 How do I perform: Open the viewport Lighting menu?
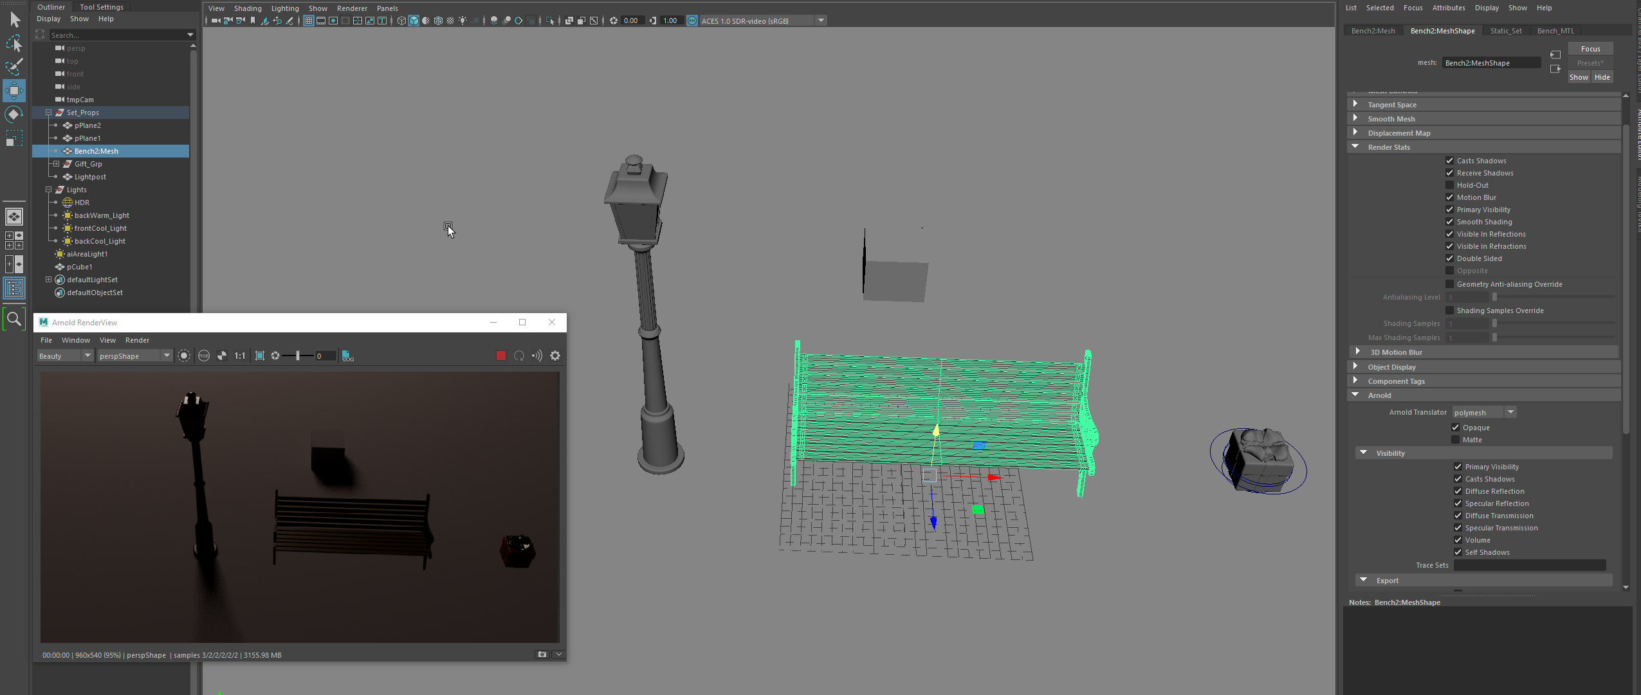pyautogui.click(x=285, y=8)
